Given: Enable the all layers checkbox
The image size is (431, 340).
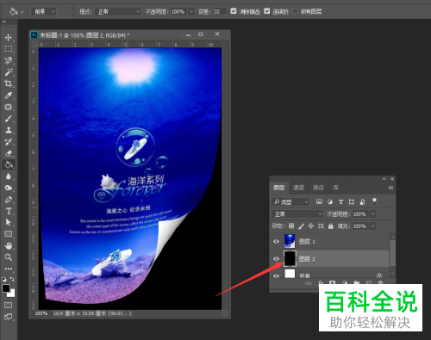Looking at the screenshot, I should click(295, 11).
